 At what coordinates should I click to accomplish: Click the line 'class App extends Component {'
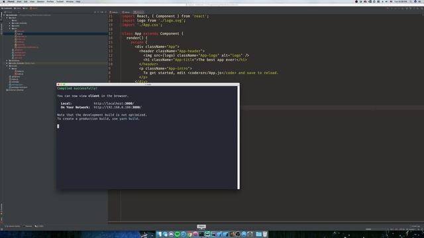pyautogui.click(x=152, y=34)
